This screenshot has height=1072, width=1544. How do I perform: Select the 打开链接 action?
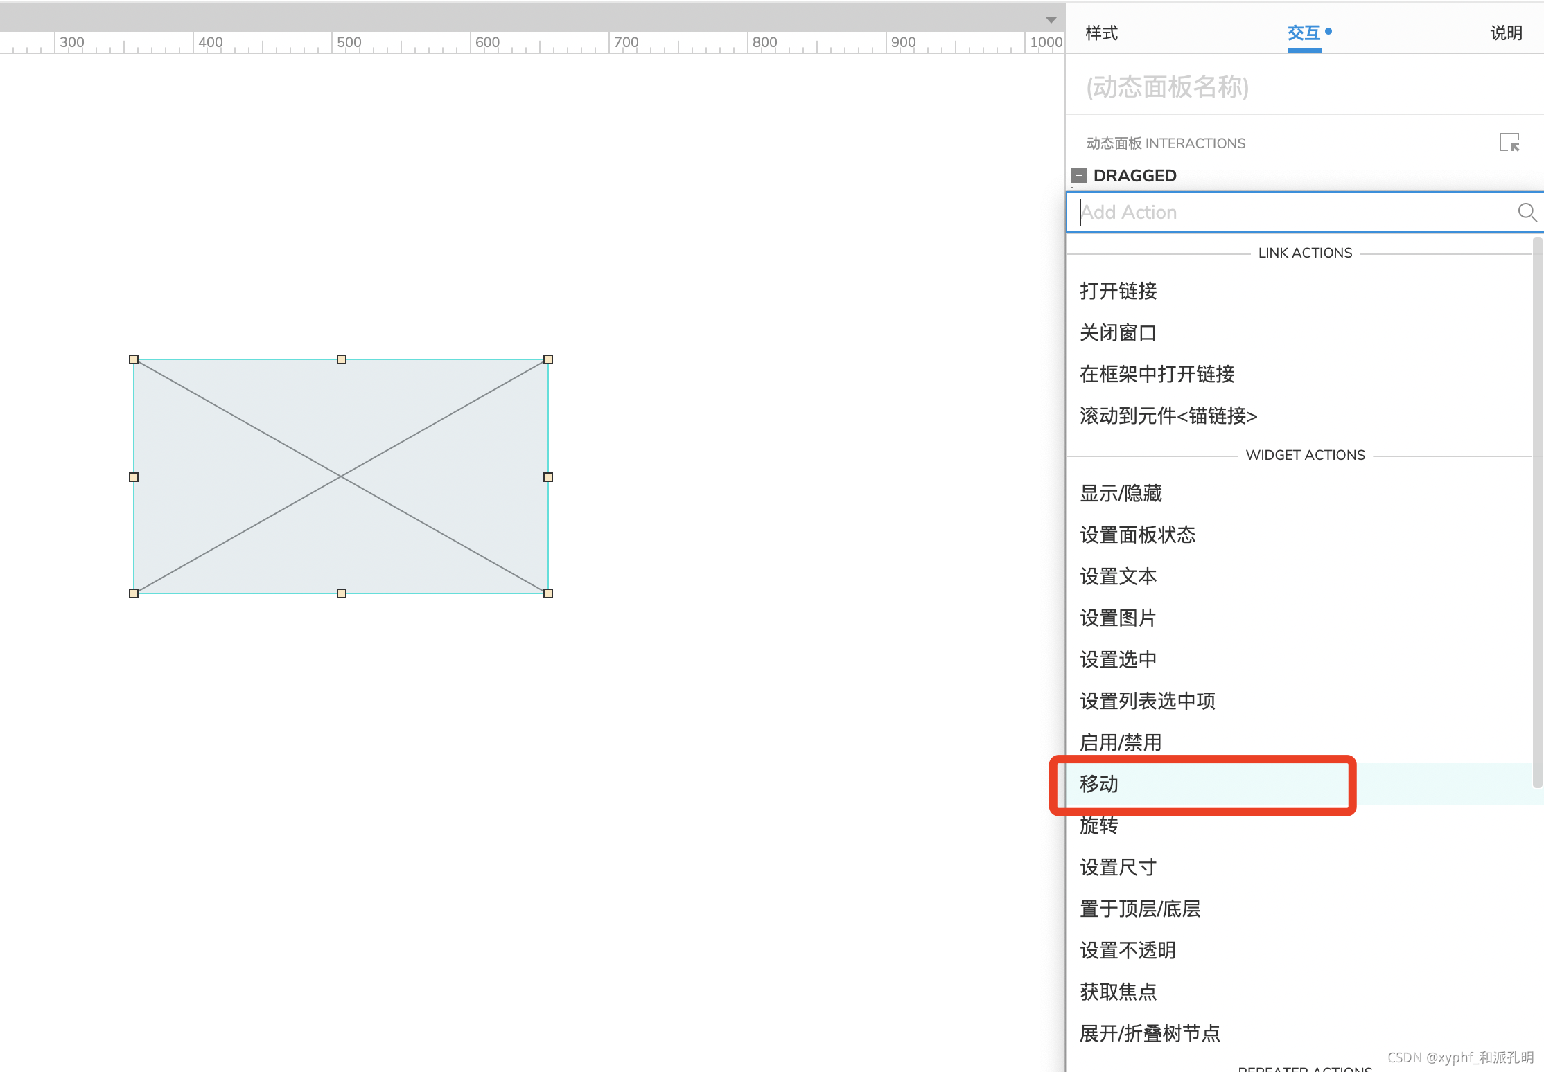click(1299, 291)
